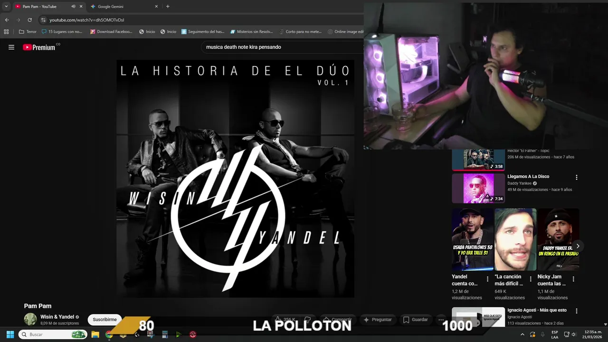608x342 pixels.
Task: Mute the Pam Pam tab speaker icon
Action: [x=73, y=7]
